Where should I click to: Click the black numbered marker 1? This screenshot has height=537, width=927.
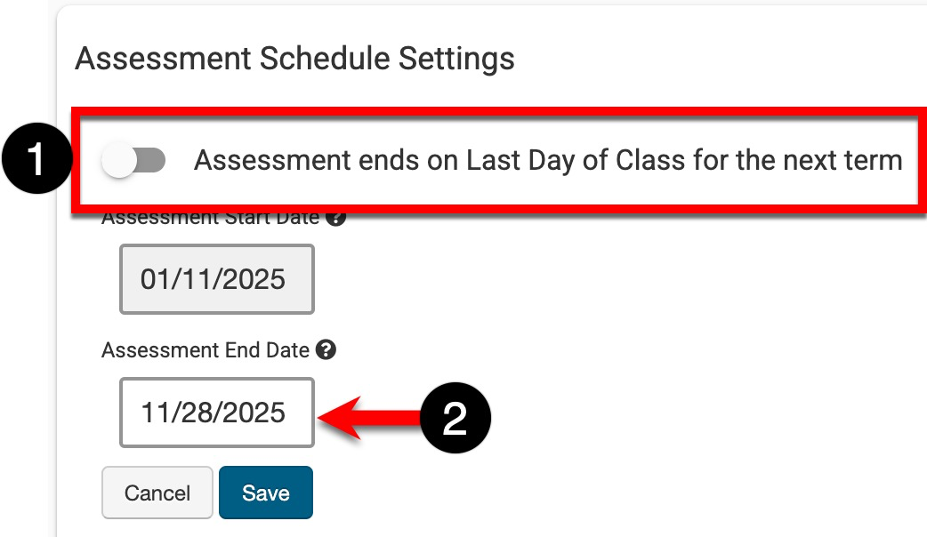point(35,161)
